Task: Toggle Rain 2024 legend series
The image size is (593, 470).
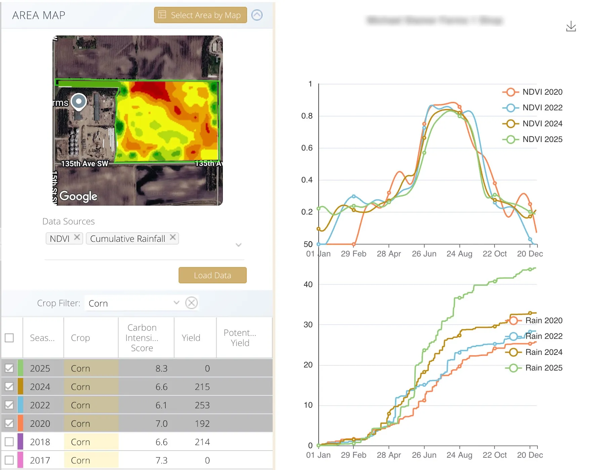Action: tap(534, 352)
